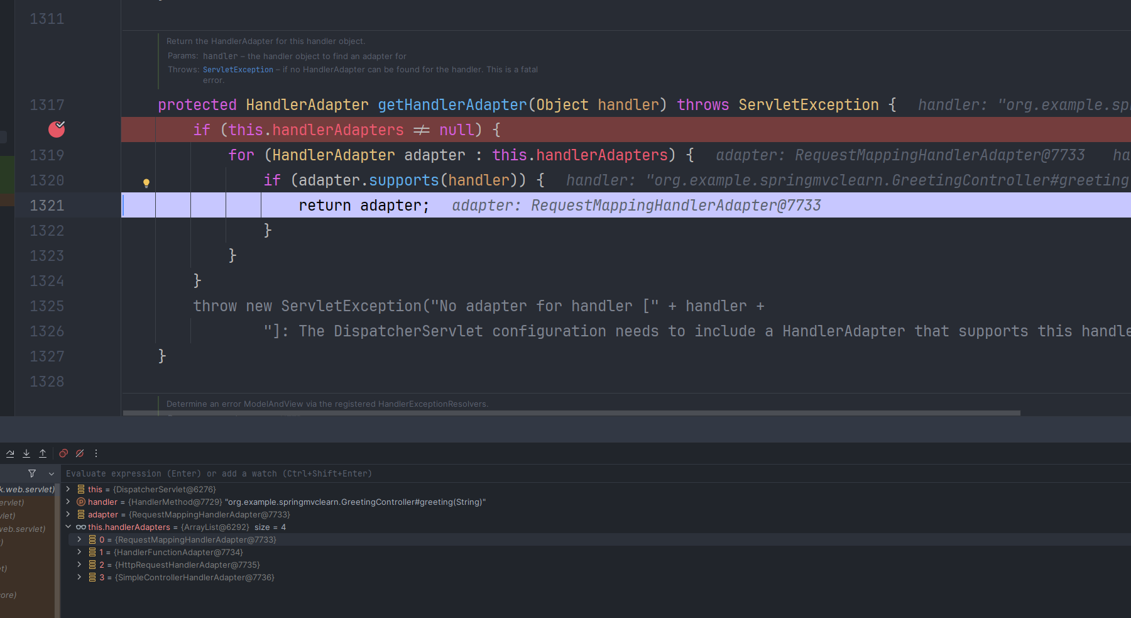This screenshot has height=618, width=1131.
Task: Open the ServletException link in Javadoc
Action: pos(238,70)
